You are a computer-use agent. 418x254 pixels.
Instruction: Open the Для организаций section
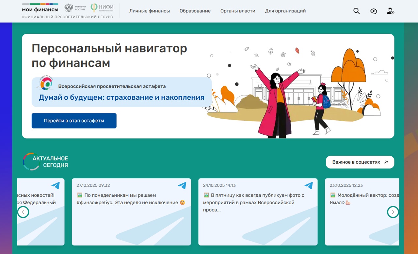click(x=285, y=11)
